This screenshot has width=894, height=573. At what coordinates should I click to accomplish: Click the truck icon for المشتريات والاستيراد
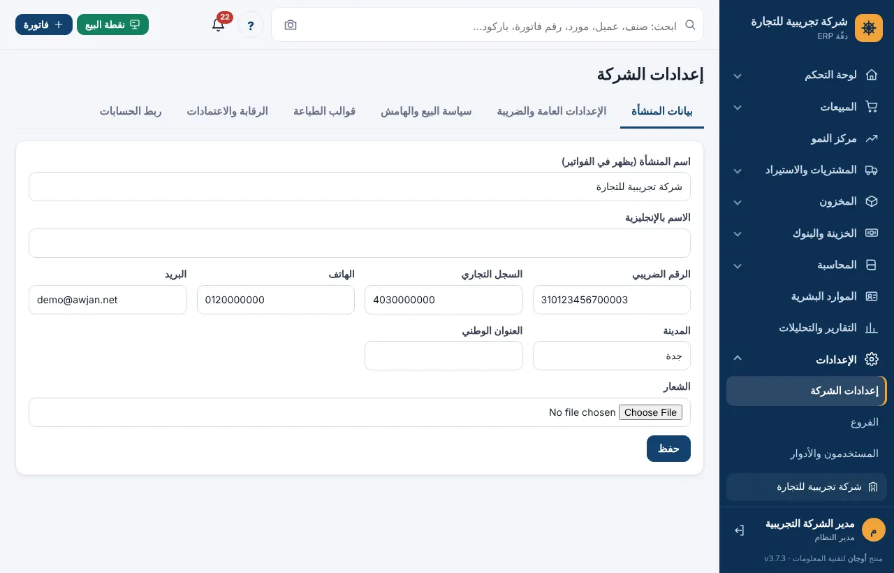[871, 170]
